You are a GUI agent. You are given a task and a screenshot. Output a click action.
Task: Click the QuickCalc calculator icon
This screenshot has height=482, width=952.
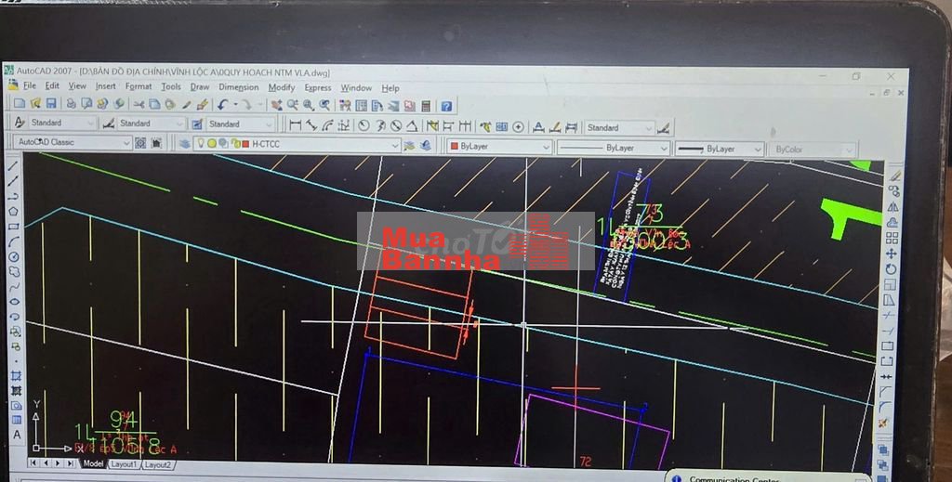[x=426, y=107]
